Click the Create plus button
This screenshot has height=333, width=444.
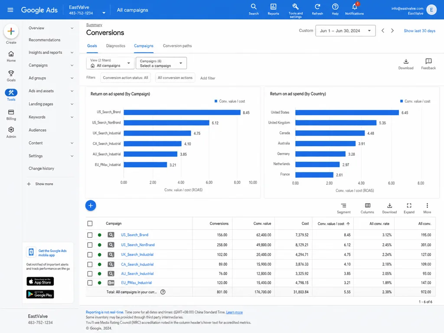coord(11,31)
